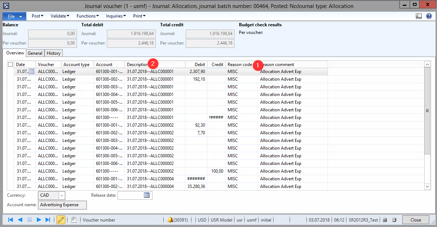The width and height of the screenshot is (437, 227).
Task: Toggle the edit pencil icon
Action: pos(61,220)
